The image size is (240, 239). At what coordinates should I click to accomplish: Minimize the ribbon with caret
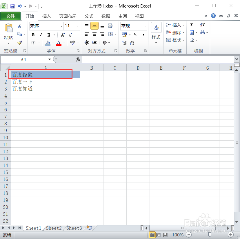(x=206, y=16)
